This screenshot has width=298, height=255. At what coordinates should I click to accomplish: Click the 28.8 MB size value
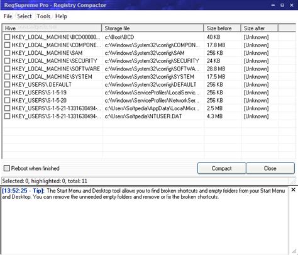point(216,69)
